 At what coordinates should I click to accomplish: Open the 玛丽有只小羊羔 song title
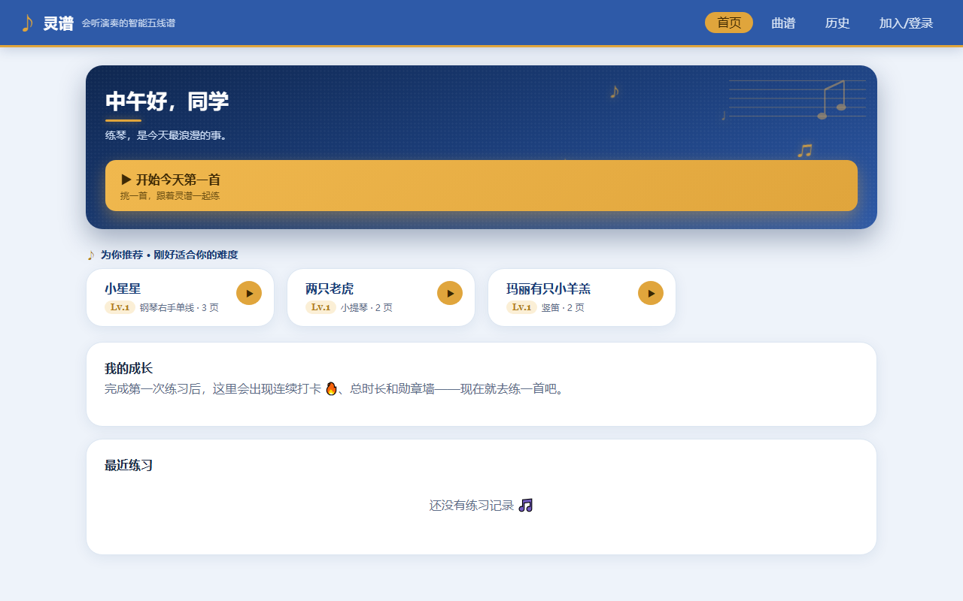548,288
